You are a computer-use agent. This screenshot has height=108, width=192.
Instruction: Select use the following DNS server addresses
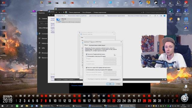point(87,70)
